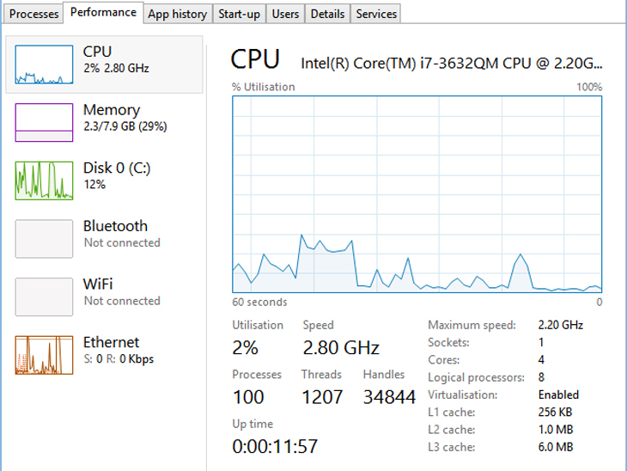627x471 pixels.
Task: Click the Ethernet throughput thumbnail
Action: click(x=44, y=355)
